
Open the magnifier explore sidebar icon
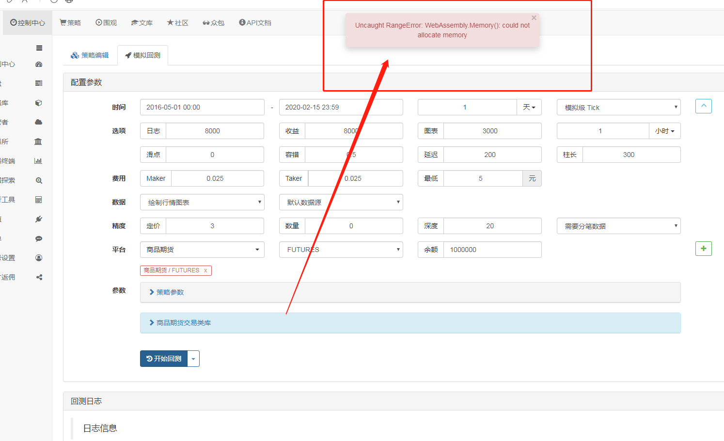point(39,180)
